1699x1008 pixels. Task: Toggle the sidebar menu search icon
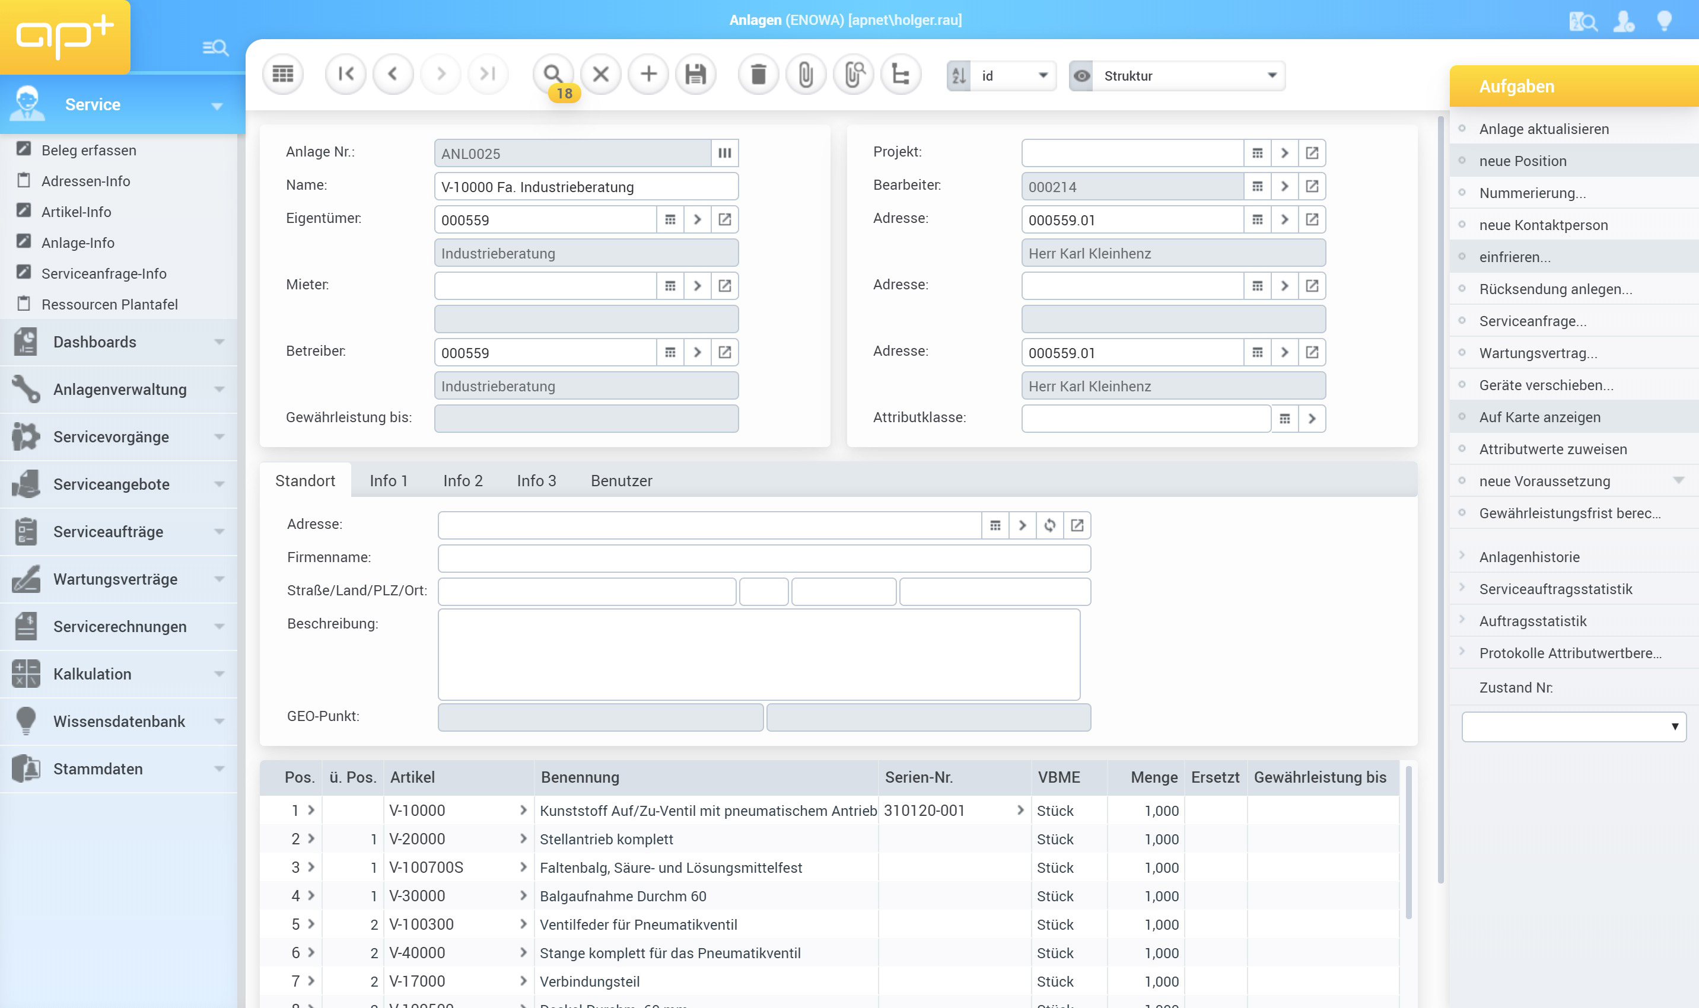[215, 47]
